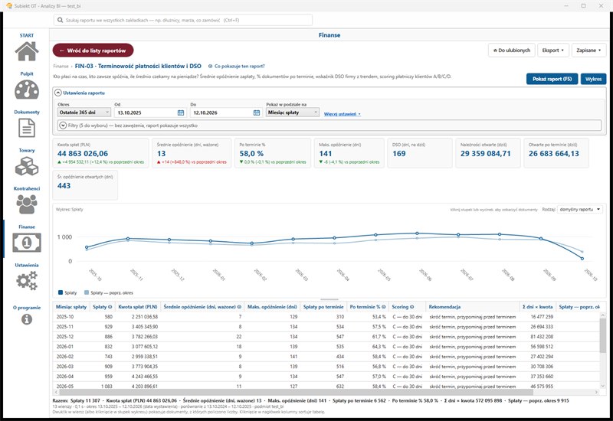This screenshot has height=421, width=613.
Task: Click Śr. opóźnienie otwartych 443 card
Action: point(85,185)
